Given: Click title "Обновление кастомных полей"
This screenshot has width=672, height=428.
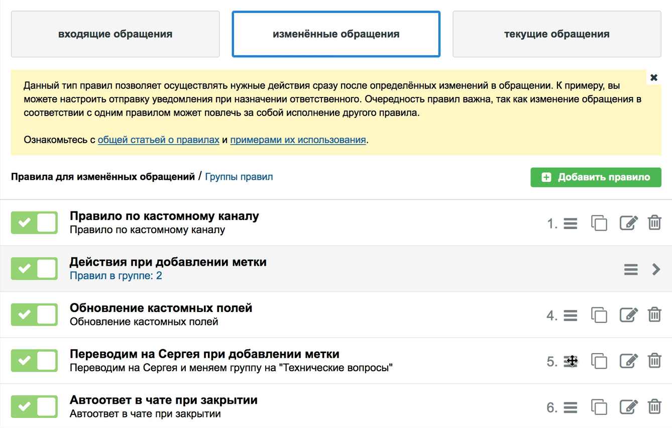Looking at the screenshot, I should [x=161, y=307].
